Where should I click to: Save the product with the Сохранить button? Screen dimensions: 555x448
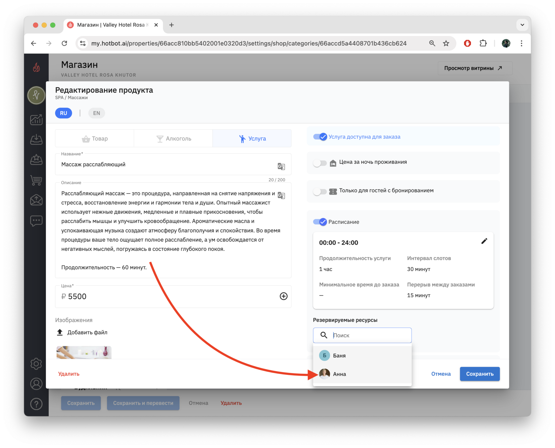(x=480, y=374)
